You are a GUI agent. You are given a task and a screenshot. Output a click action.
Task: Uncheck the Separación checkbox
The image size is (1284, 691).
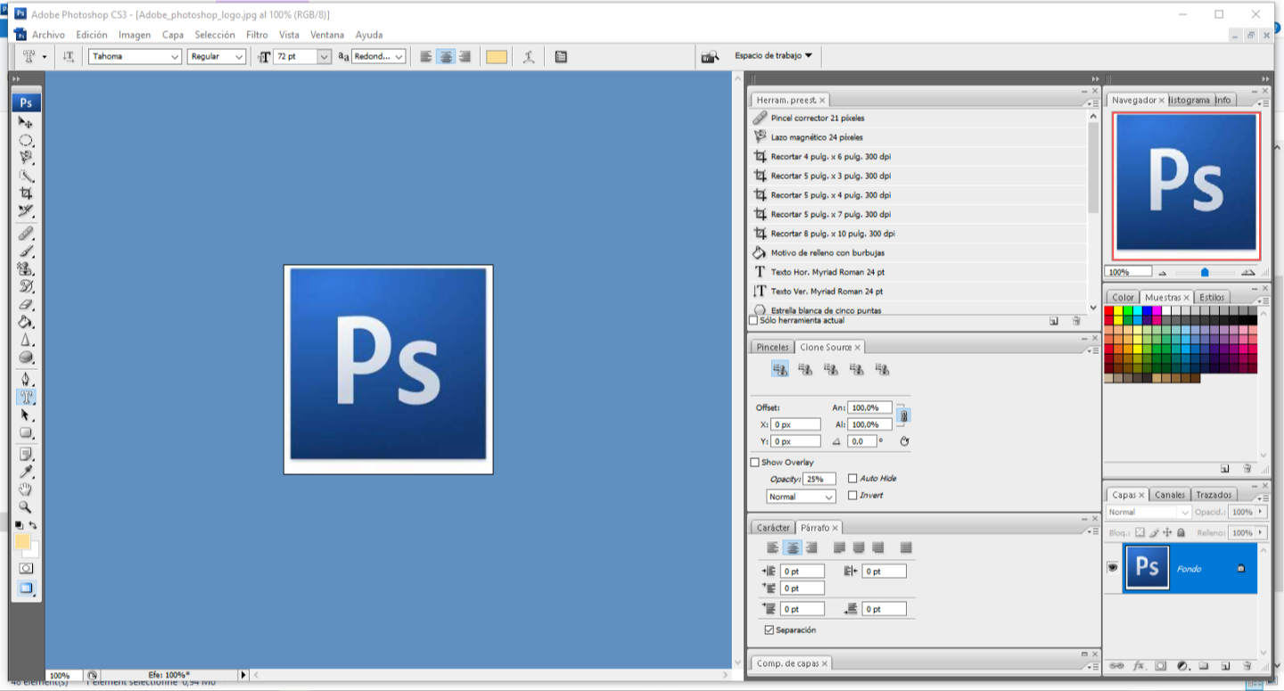tap(770, 630)
